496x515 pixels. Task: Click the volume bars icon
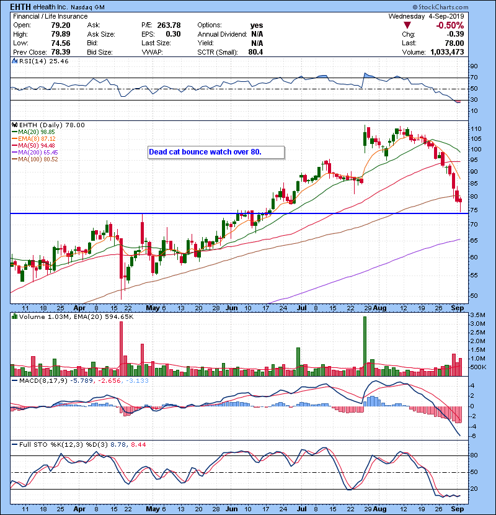14,316
